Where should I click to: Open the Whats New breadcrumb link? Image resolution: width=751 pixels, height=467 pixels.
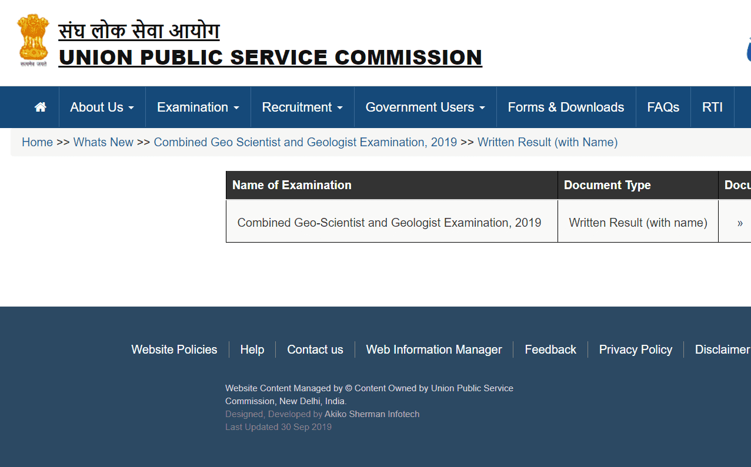104,142
